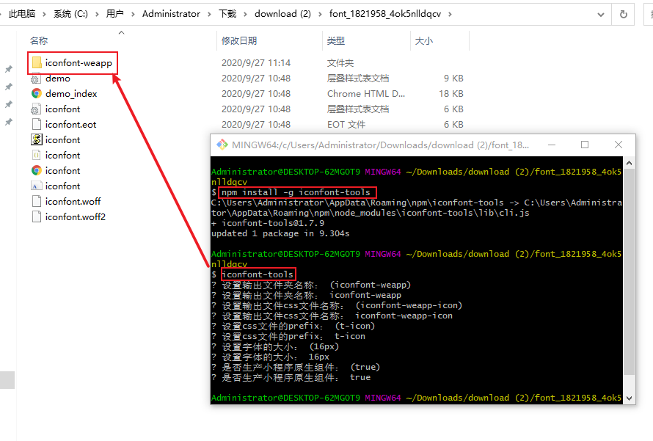Select the iconfont-weapp folder name

(x=79, y=63)
